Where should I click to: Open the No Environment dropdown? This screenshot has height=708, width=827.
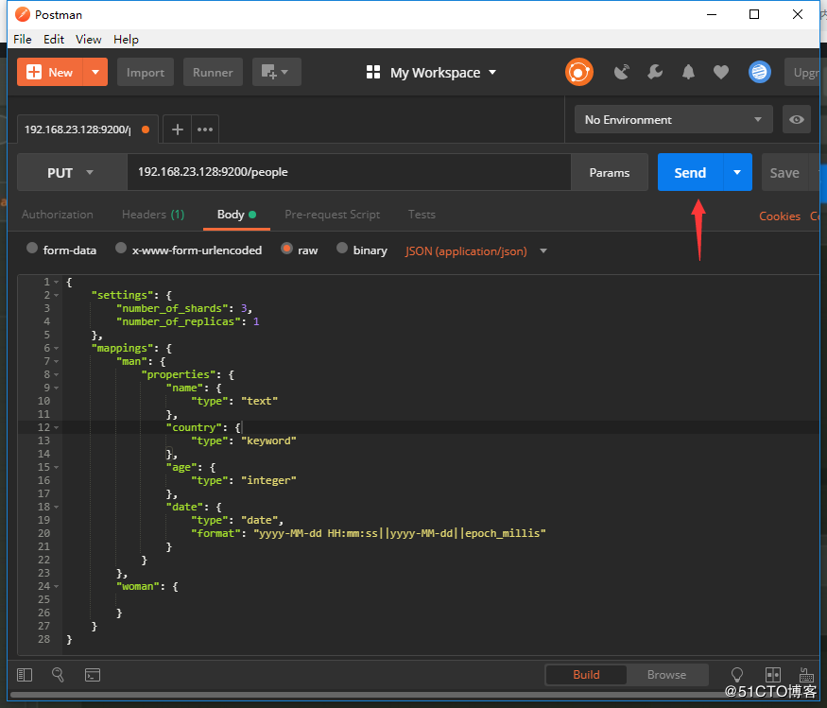674,120
